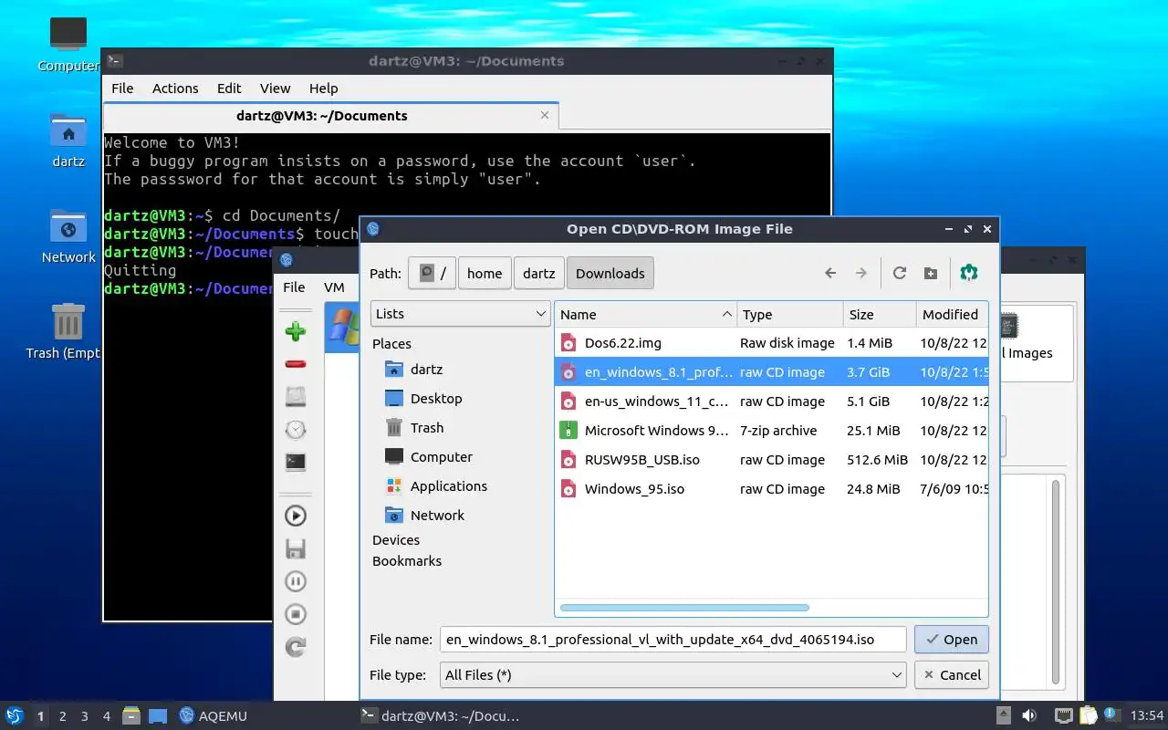The image size is (1168, 730).
Task: Create a new folder in file dialog
Action: (x=931, y=273)
